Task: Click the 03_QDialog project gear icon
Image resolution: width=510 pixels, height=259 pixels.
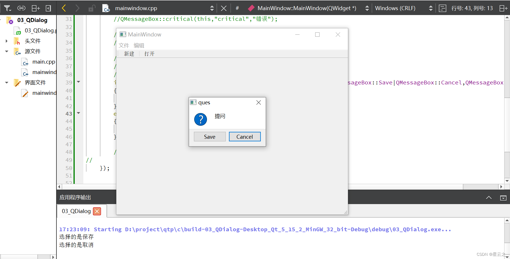Action: pyautogui.click(x=10, y=21)
